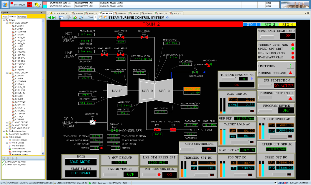
Task: Click the home icon beside mimic title
Action: pyautogui.click(x=105, y=17)
